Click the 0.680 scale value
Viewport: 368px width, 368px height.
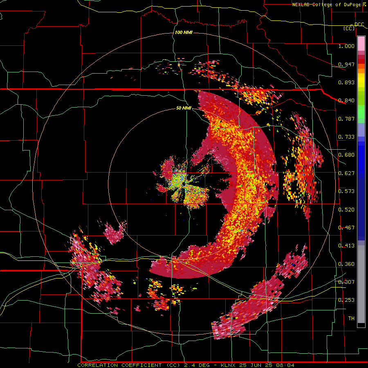(x=346, y=155)
